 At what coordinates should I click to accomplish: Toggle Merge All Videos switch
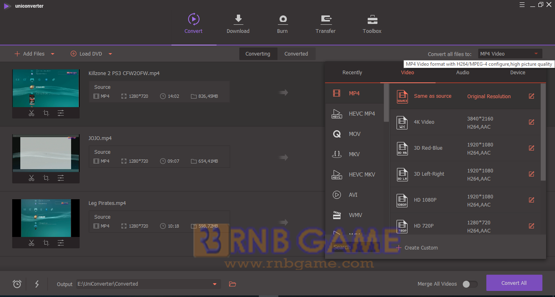(470, 284)
